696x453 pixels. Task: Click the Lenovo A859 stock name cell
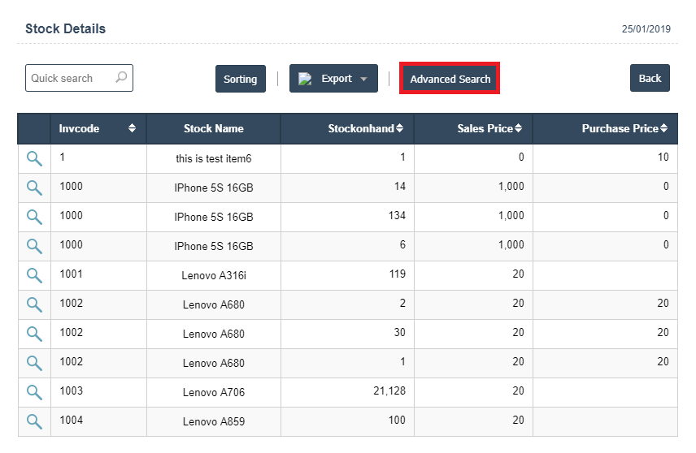(213, 421)
